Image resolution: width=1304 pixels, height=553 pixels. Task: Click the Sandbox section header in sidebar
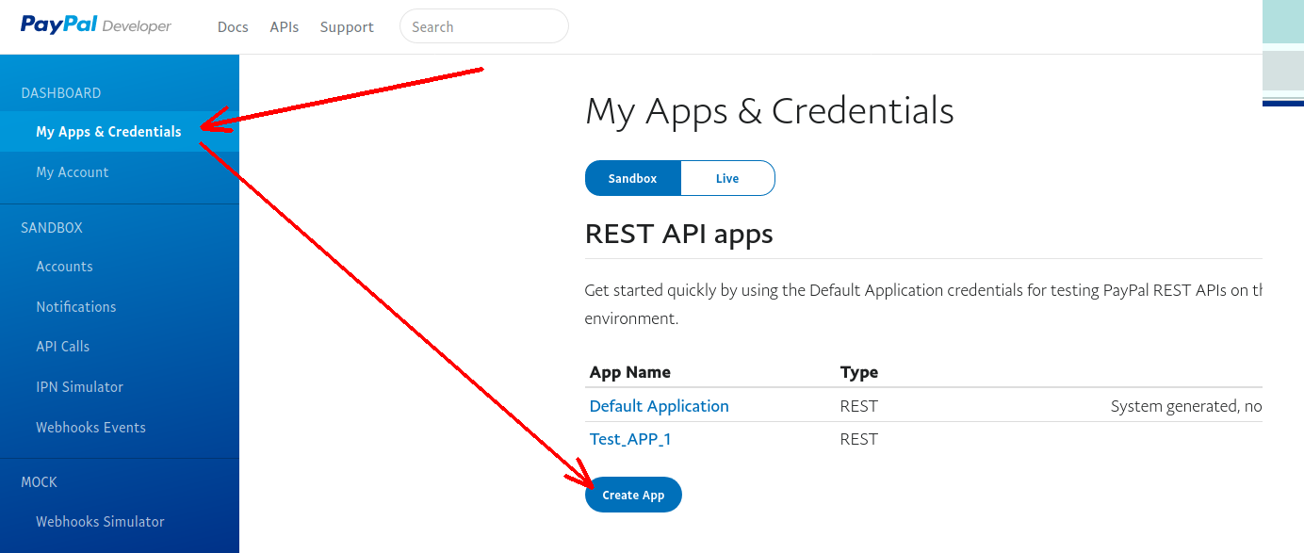tap(52, 228)
